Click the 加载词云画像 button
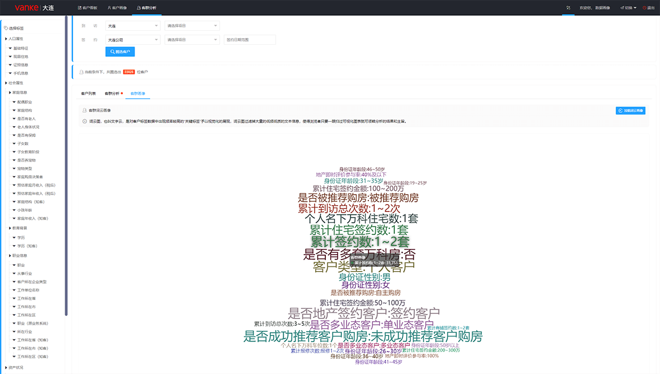 630,110
